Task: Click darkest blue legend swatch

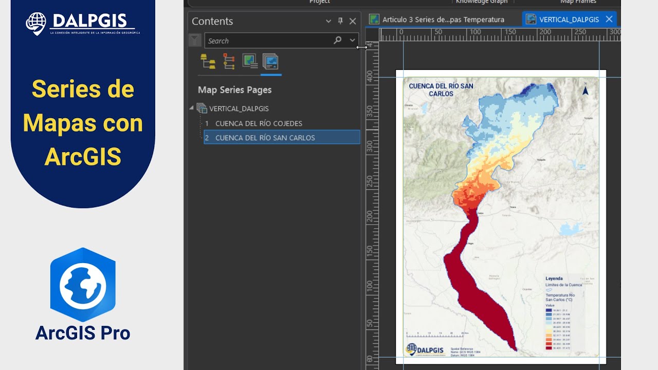Action: tap(550, 311)
